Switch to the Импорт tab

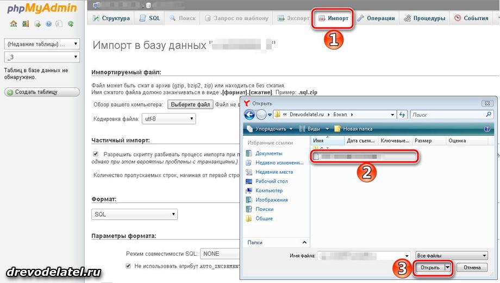pos(333,18)
